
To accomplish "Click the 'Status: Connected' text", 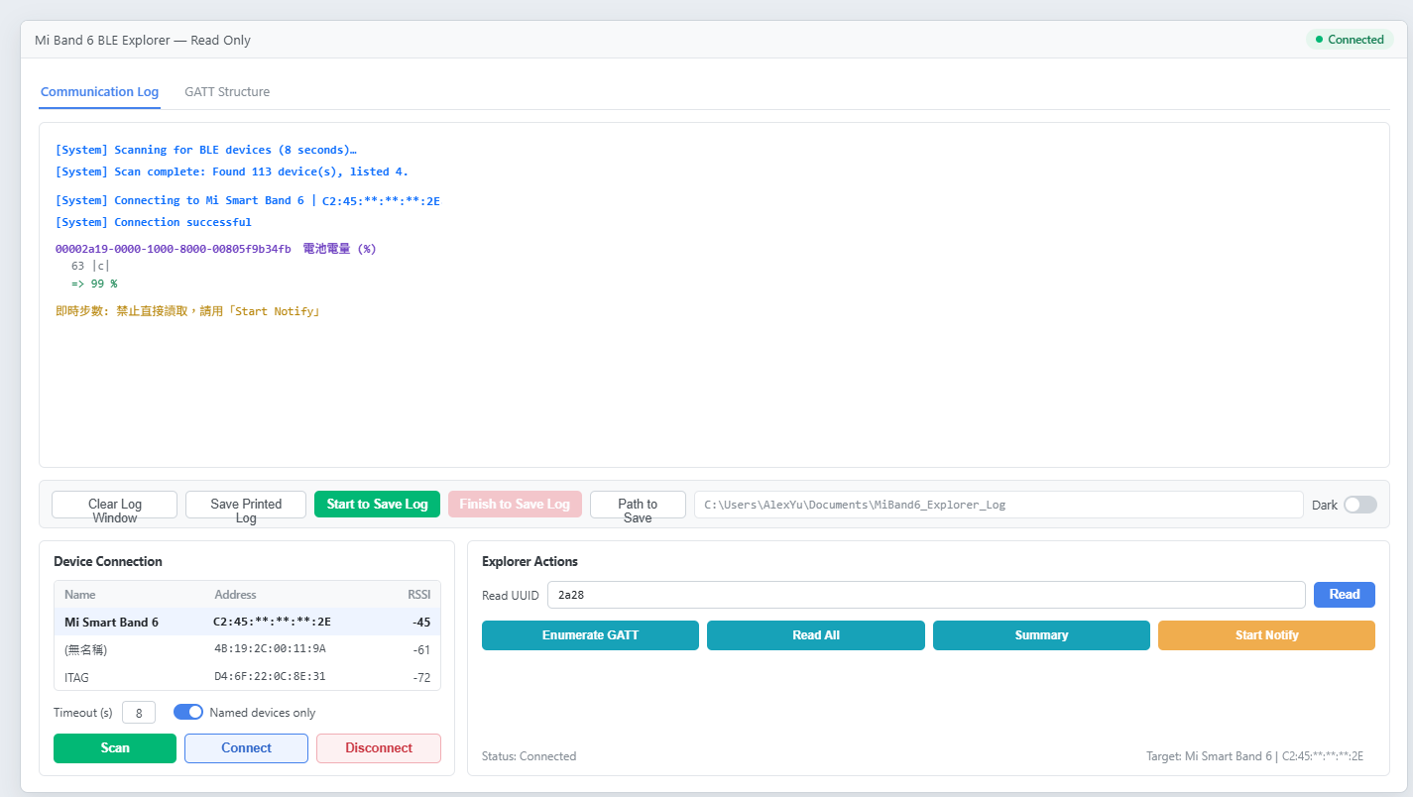I will (x=529, y=756).
